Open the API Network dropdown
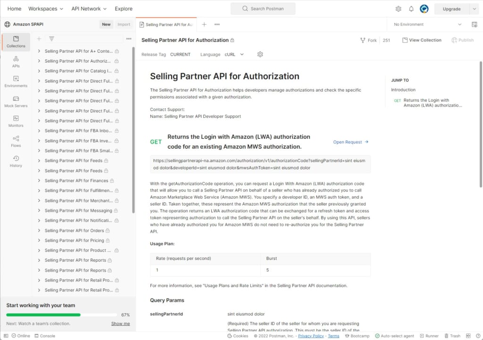This screenshot has height=340, width=483. click(89, 8)
